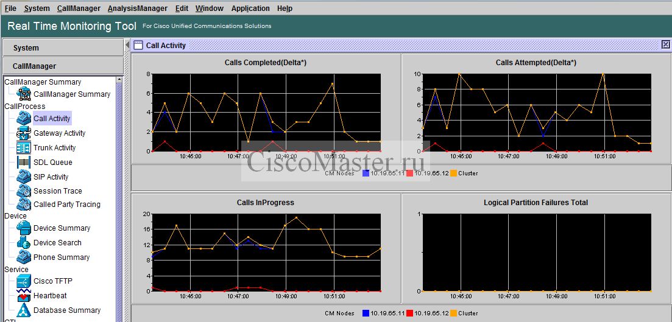Open the Device Search icon
This screenshot has width=672, height=322.
(x=24, y=242)
